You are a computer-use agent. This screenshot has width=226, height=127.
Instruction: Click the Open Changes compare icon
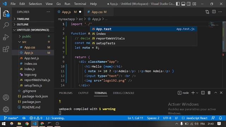[x=207, y=12]
